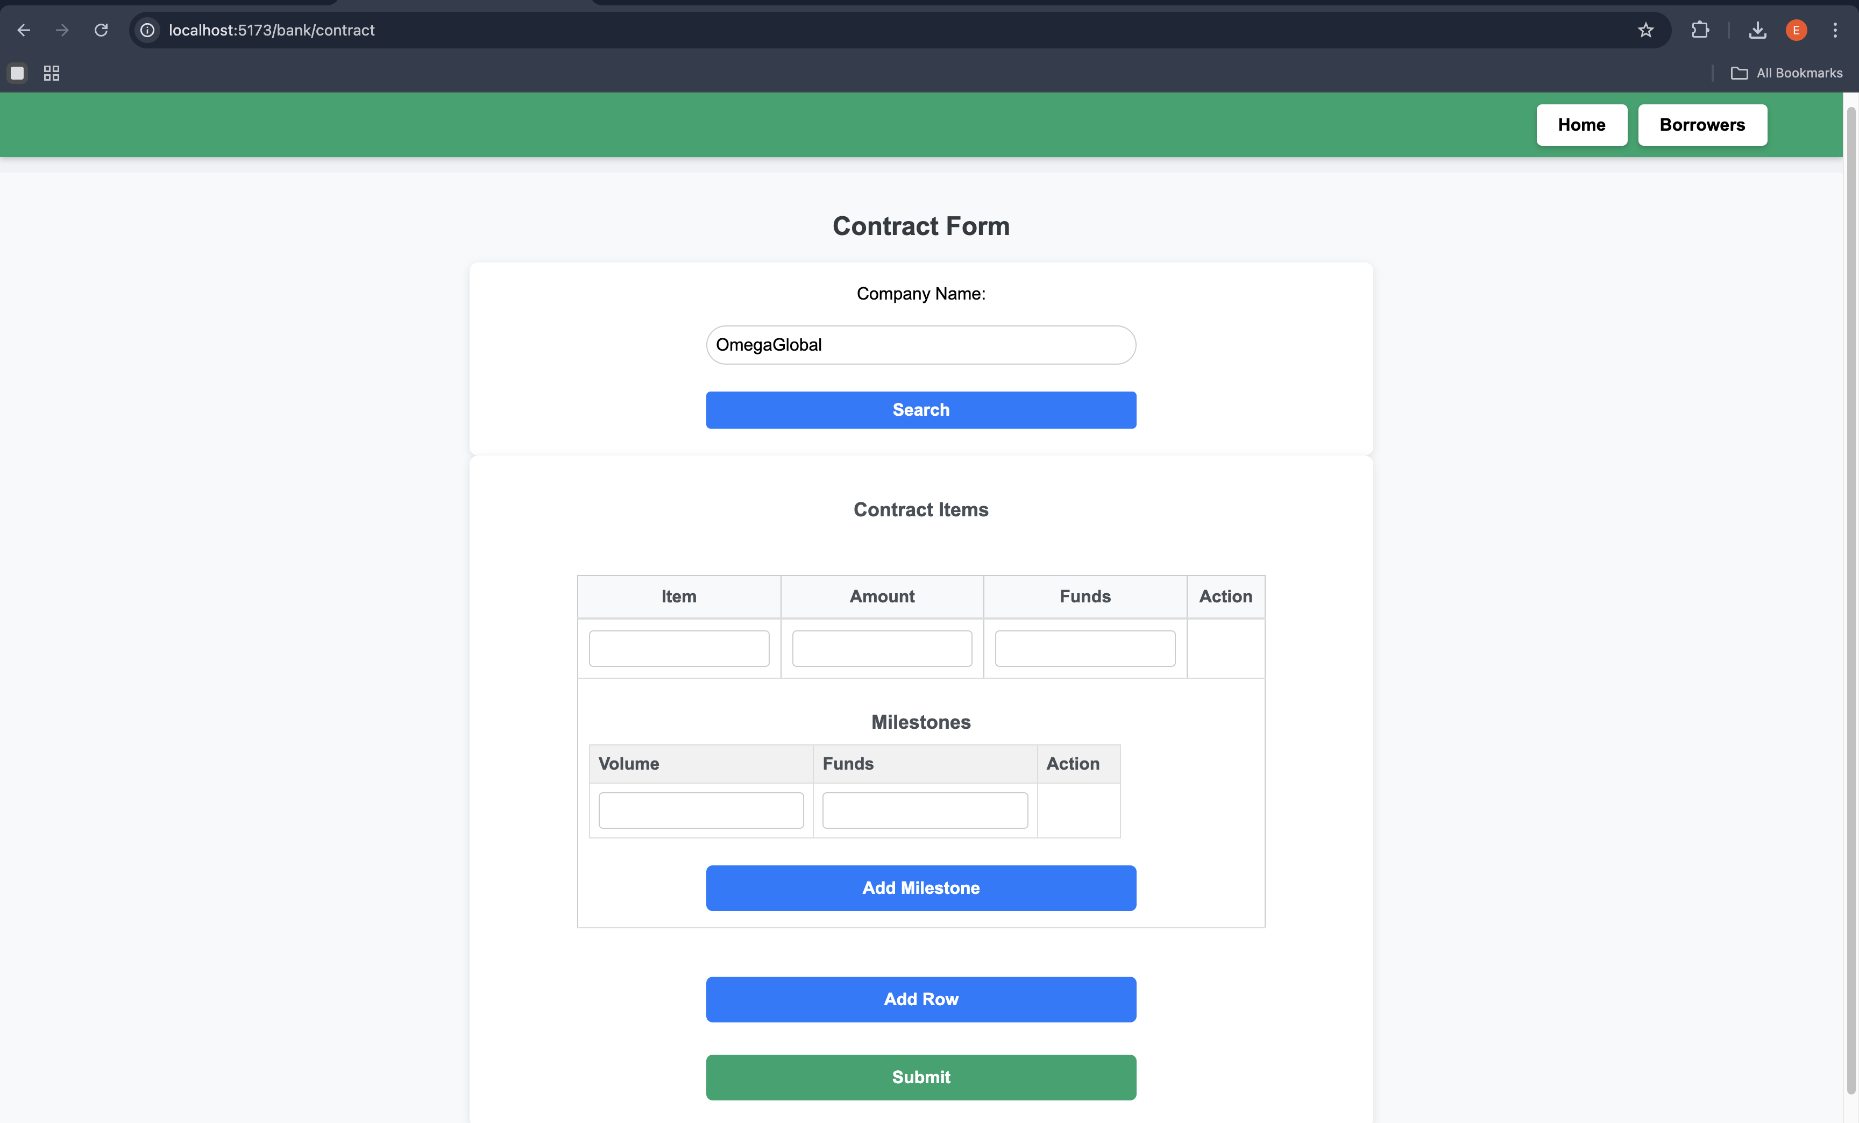Open the downloads icon
1859x1123 pixels.
[x=1757, y=30]
